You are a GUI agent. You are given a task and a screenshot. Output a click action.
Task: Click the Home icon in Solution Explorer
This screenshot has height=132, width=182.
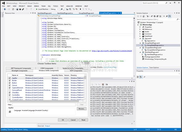pyautogui.click(x=143, y=16)
